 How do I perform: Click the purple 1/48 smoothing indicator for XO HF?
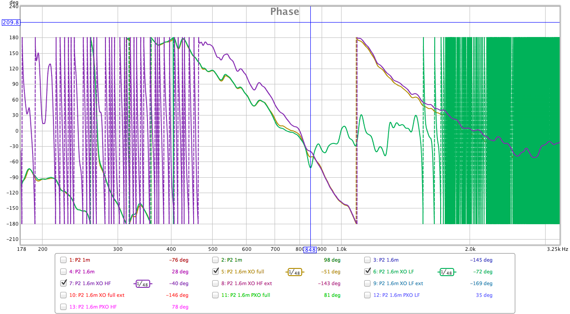[142, 284]
